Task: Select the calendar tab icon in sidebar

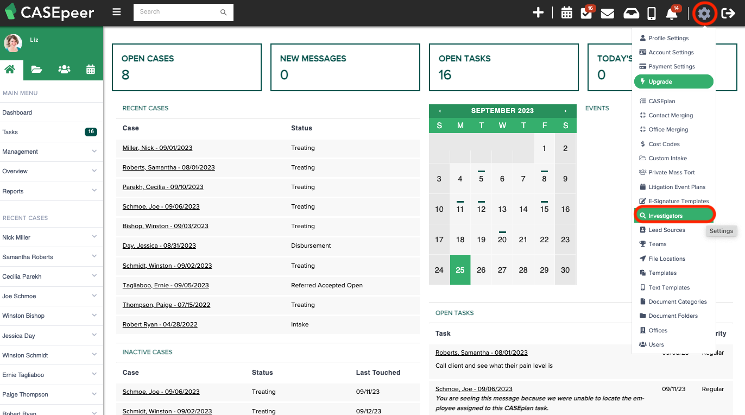Action: pos(91,69)
